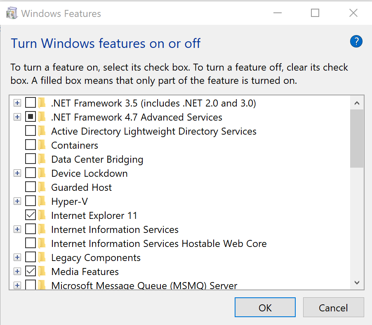This screenshot has width=372, height=325.
Task: Click OK to apply feature changes
Action: 265,307
